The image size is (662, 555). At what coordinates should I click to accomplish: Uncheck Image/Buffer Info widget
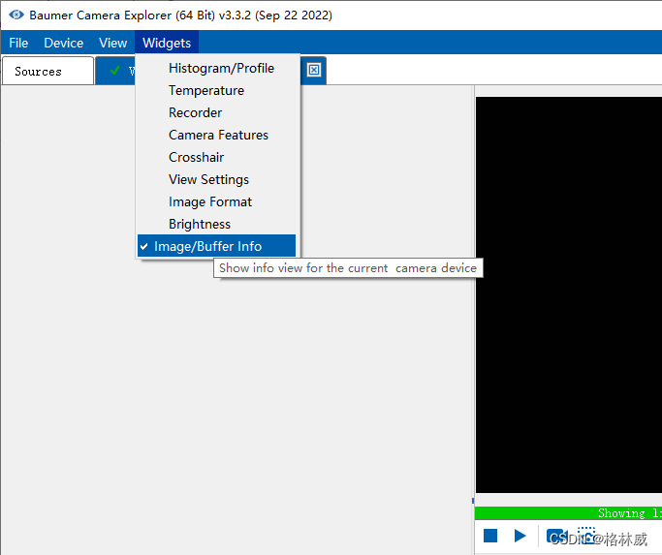(x=216, y=246)
